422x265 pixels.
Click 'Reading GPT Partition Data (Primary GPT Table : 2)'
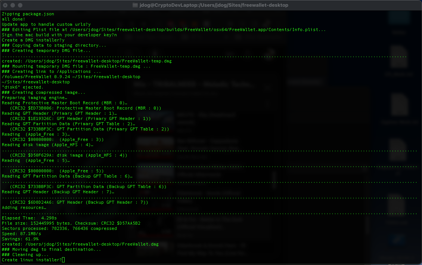pos(68,124)
